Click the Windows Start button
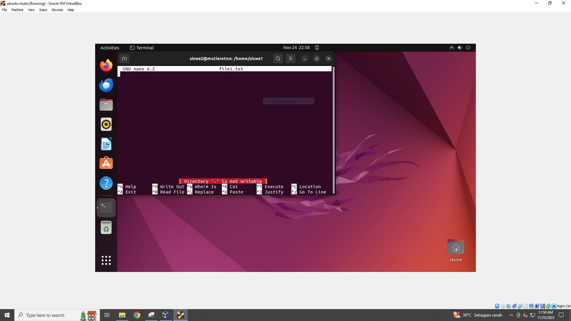Viewport: 571px width, 321px height. pos(7,315)
